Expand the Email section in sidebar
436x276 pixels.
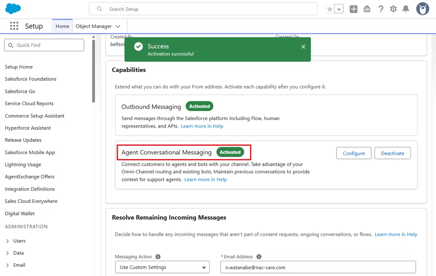[8, 265]
